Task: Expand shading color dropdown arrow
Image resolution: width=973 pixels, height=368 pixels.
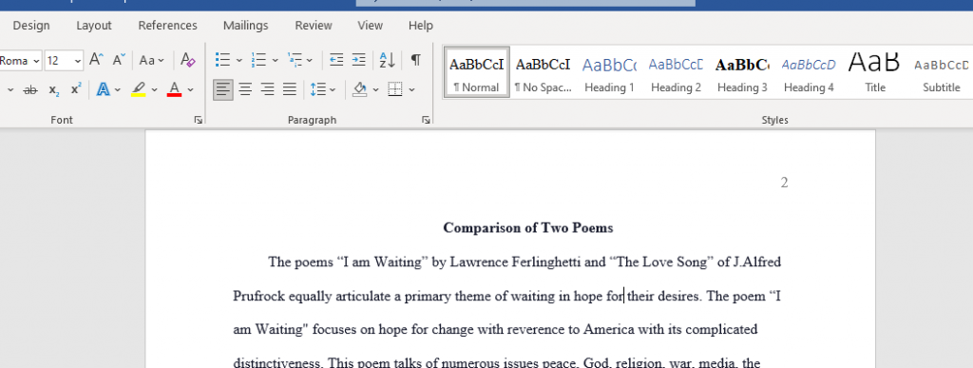Action: (x=376, y=90)
